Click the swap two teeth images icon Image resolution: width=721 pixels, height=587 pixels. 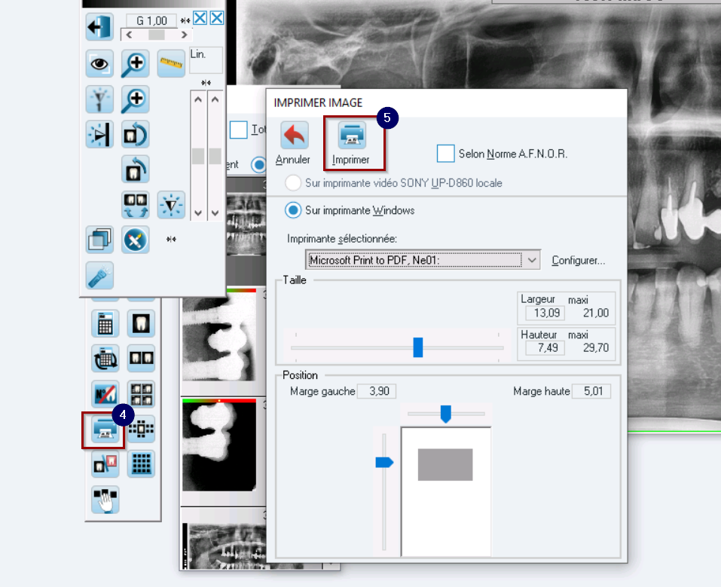tap(135, 205)
